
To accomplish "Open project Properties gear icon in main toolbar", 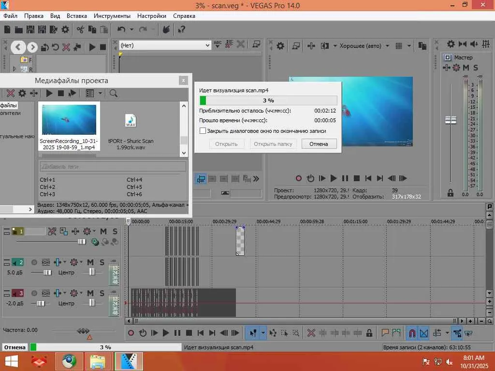I will pyautogui.click(x=65, y=29).
